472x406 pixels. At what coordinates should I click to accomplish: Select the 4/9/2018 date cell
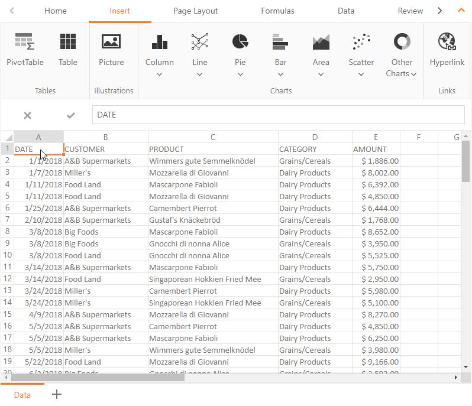point(38,314)
